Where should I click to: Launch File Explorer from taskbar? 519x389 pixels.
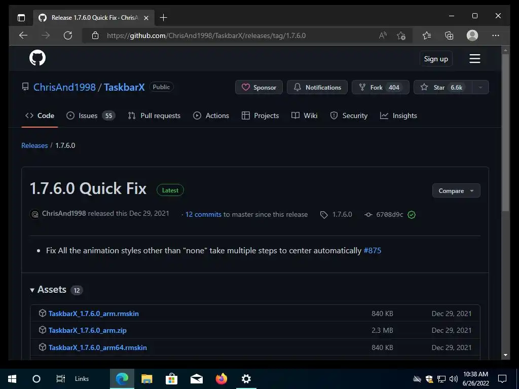point(146,379)
